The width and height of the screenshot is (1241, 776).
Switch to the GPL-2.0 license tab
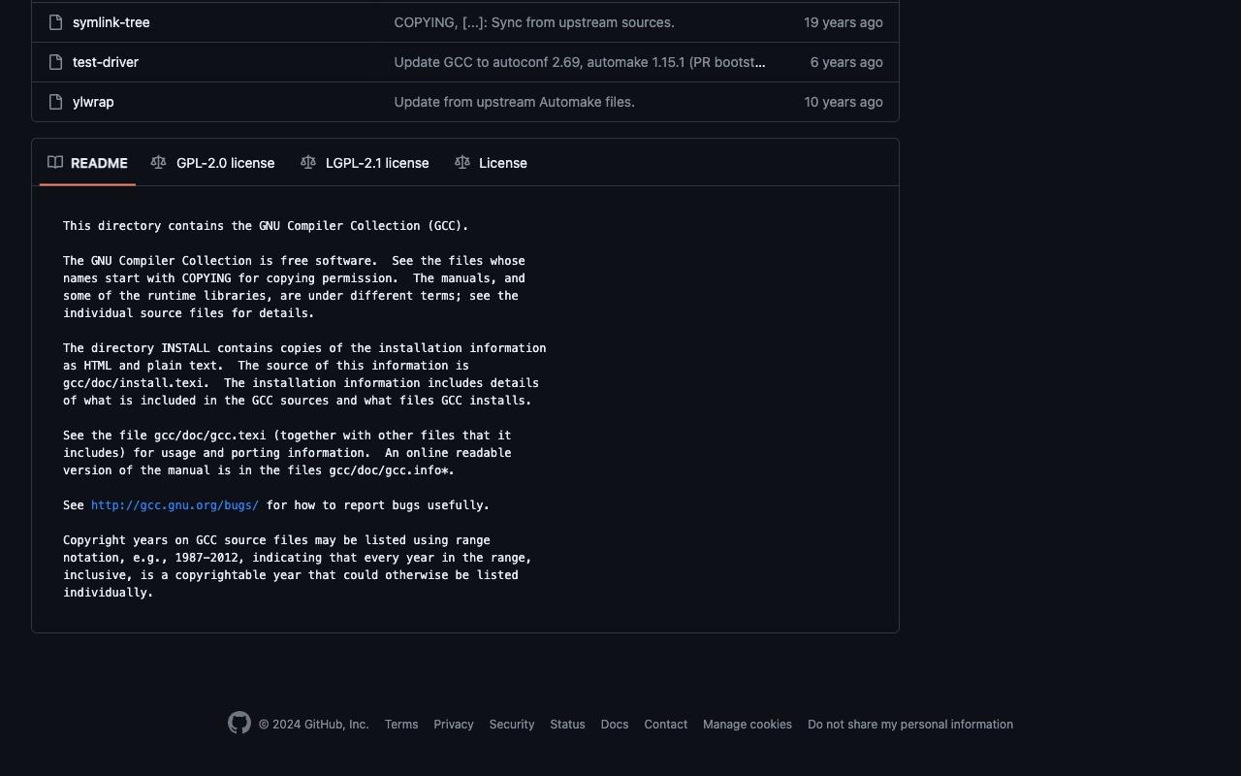coord(213,163)
